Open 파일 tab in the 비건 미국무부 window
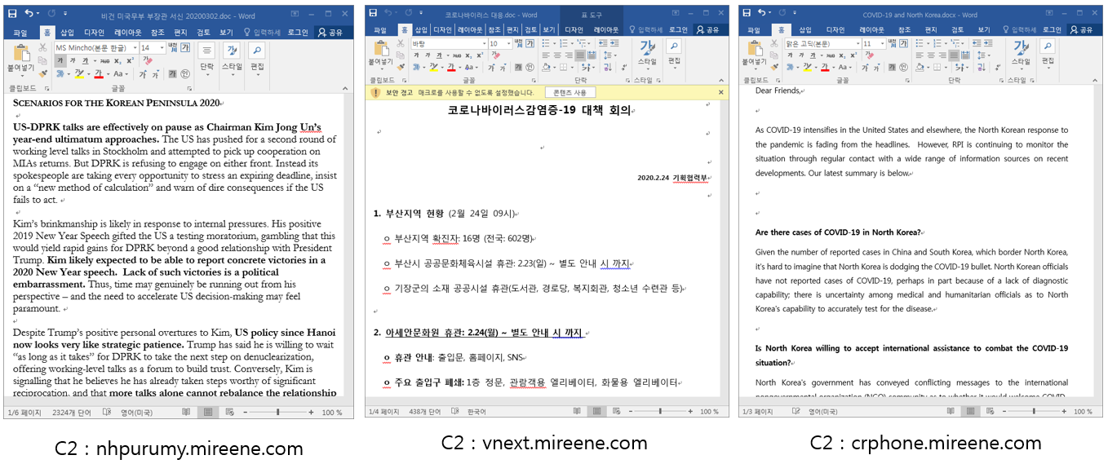The image size is (1108, 464). (20, 33)
